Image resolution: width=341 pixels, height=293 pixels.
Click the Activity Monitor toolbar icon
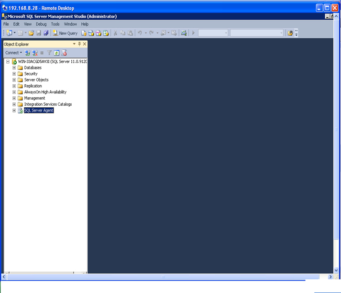(184, 33)
